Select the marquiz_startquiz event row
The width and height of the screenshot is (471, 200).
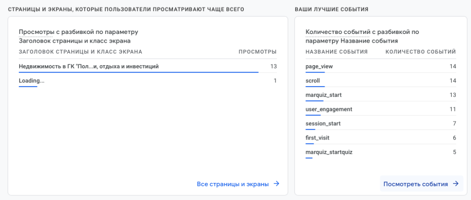point(329,152)
